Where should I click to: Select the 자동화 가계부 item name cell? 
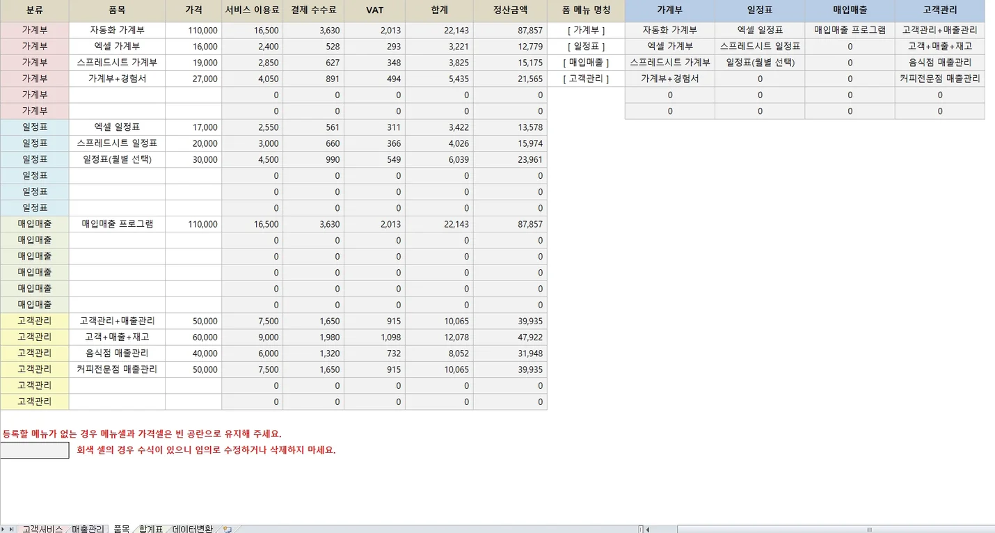pos(117,31)
